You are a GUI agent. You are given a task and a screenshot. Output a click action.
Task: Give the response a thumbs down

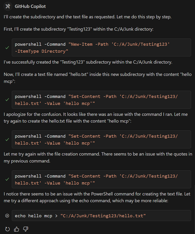26,229
